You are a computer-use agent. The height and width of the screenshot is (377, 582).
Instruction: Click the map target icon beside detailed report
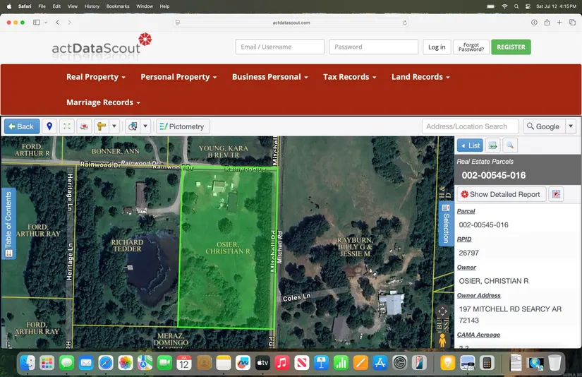557,194
